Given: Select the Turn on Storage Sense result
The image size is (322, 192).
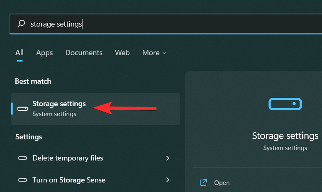Looking at the screenshot, I should (69, 180).
